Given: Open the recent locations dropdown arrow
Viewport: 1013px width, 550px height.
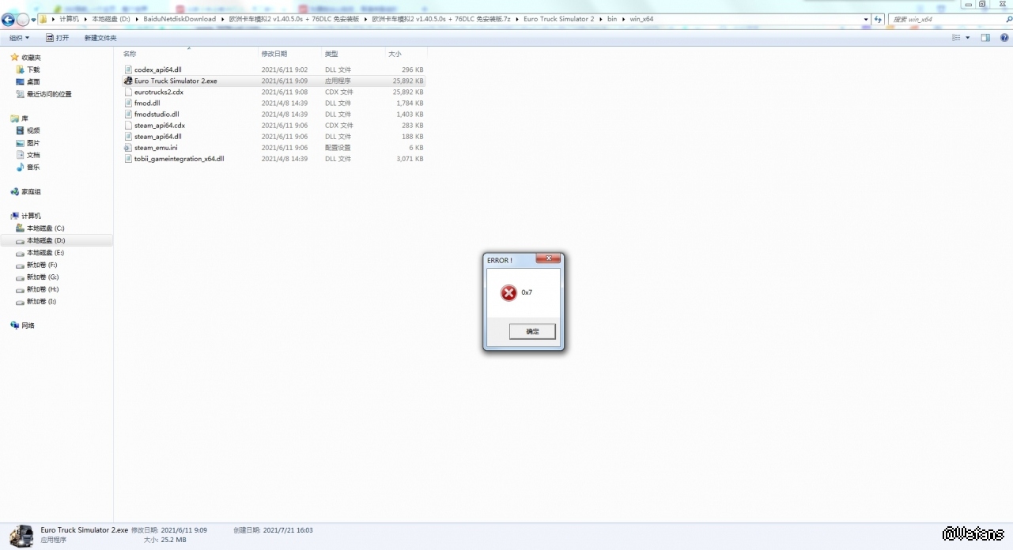Looking at the screenshot, I should tap(33, 20).
